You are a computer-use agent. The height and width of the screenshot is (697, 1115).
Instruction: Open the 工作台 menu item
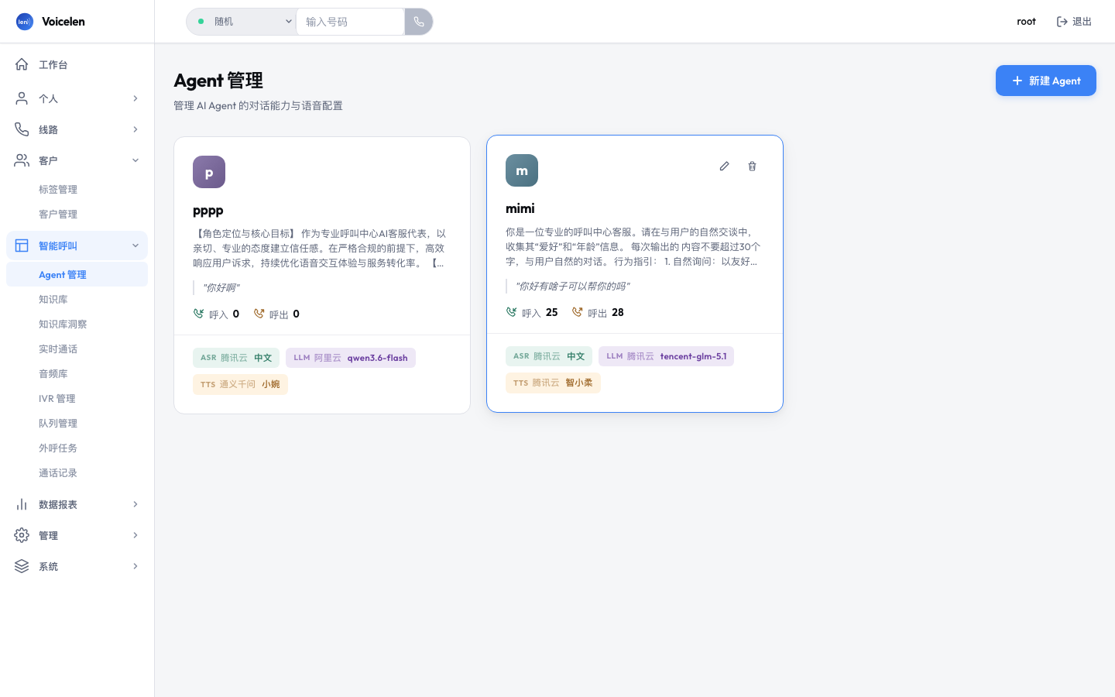(77, 64)
